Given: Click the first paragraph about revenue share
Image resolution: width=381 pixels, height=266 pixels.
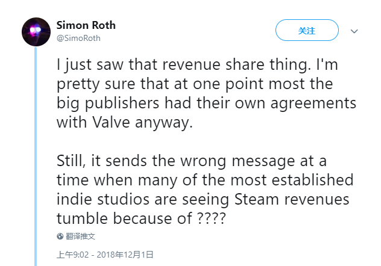Looking at the screenshot, I should [207, 93].
